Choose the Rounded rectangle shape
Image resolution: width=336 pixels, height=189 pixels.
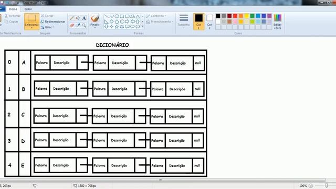coord(127,16)
